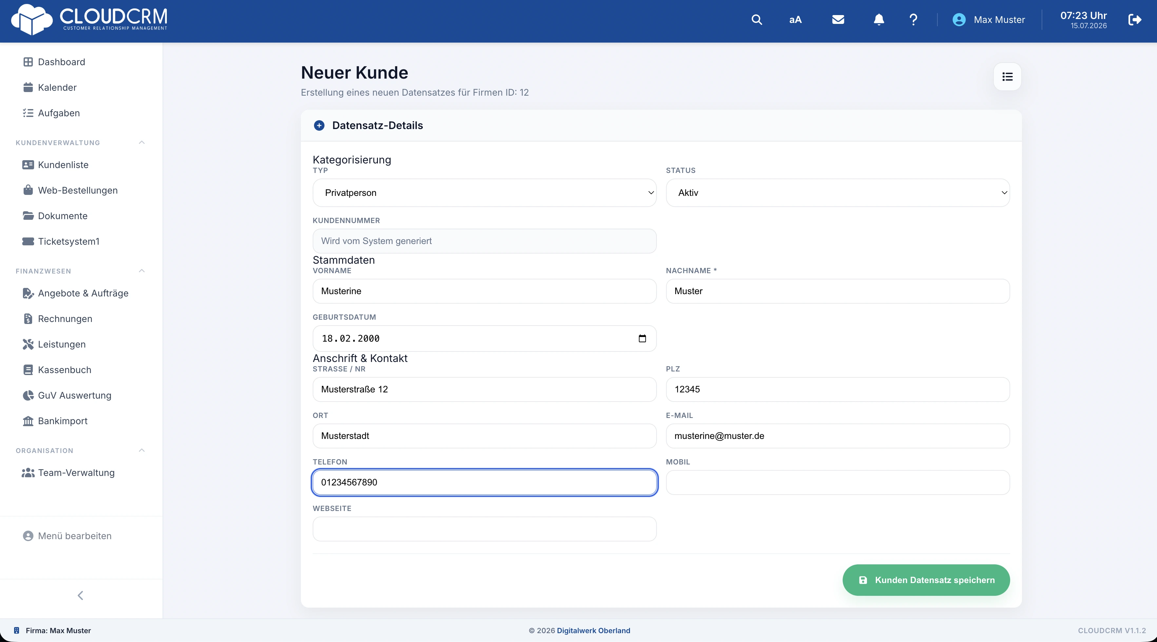
Task: Open the search icon in header
Action: [x=757, y=20]
